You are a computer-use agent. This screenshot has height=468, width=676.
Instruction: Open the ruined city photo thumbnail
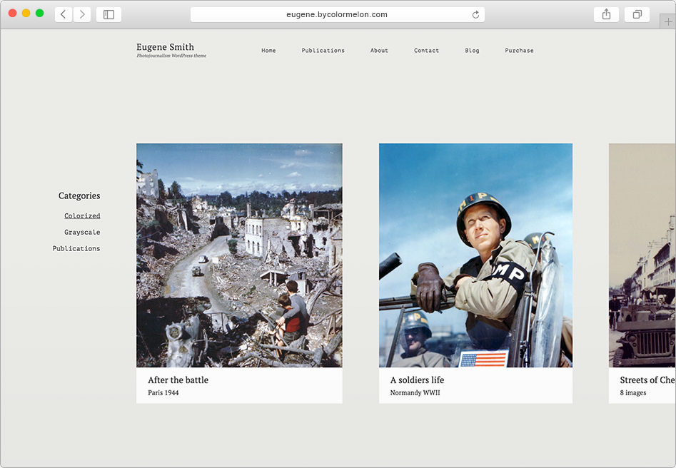point(239,255)
